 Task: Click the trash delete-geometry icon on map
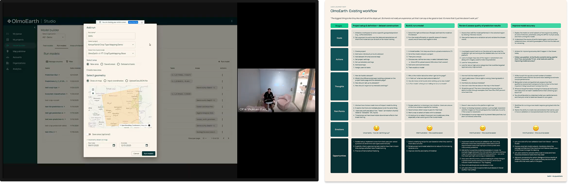click(x=93, y=93)
